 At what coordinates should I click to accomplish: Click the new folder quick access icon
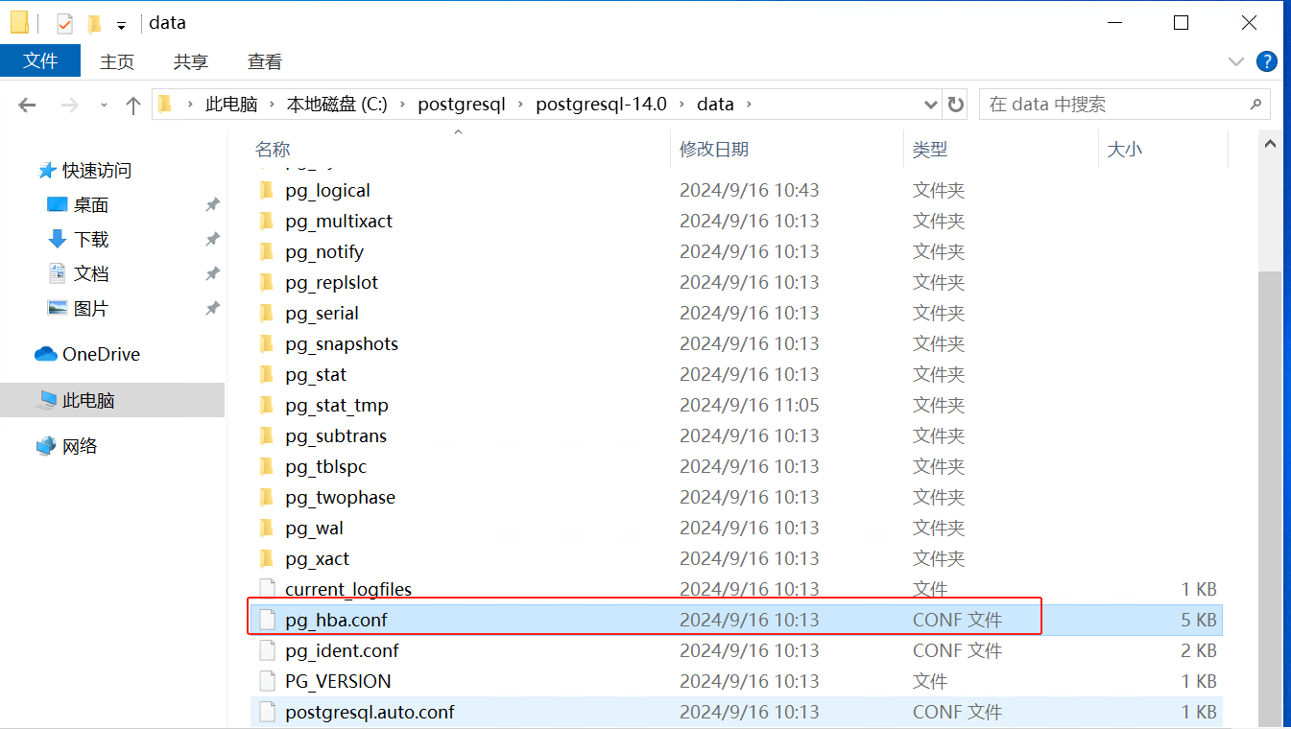coord(94,23)
